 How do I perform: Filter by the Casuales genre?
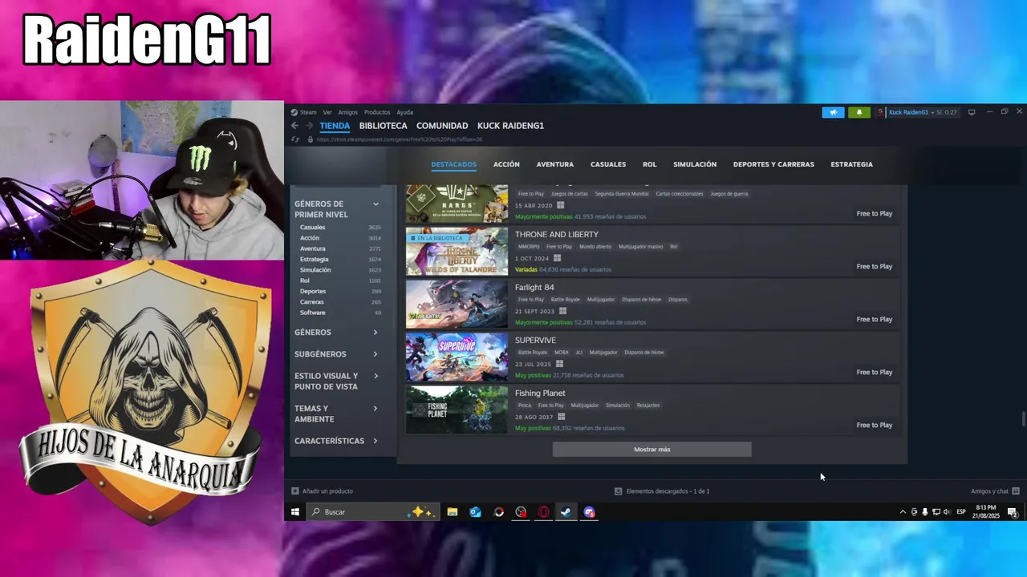pos(313,228)
